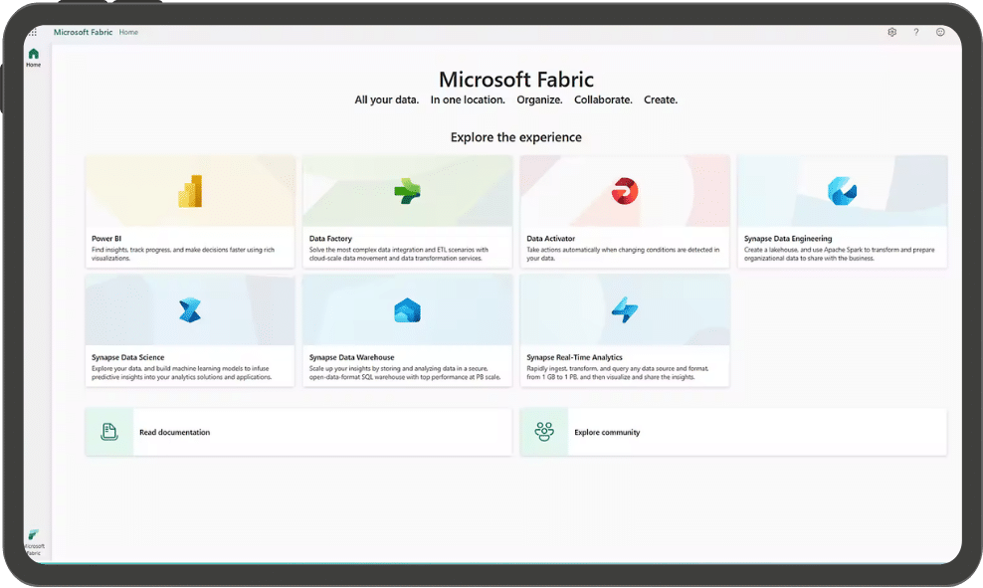Image resolution: width=983 pixels, height=588 pixels.
Task: Open the Synapse Data Engineering card title
Action: (x=788, y=239)
